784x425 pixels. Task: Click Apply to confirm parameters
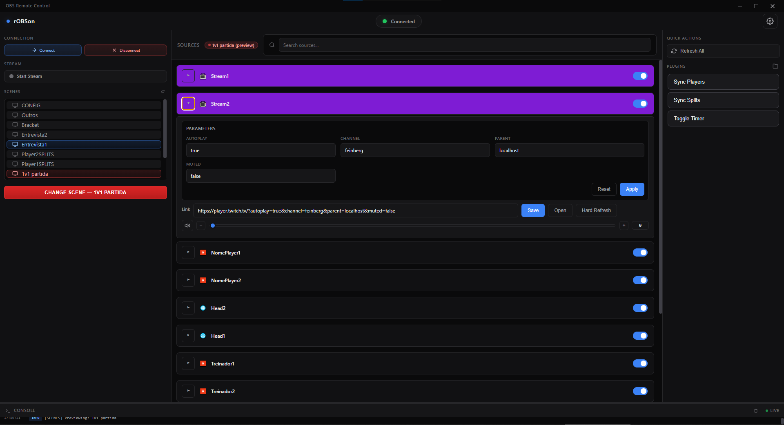632,189
